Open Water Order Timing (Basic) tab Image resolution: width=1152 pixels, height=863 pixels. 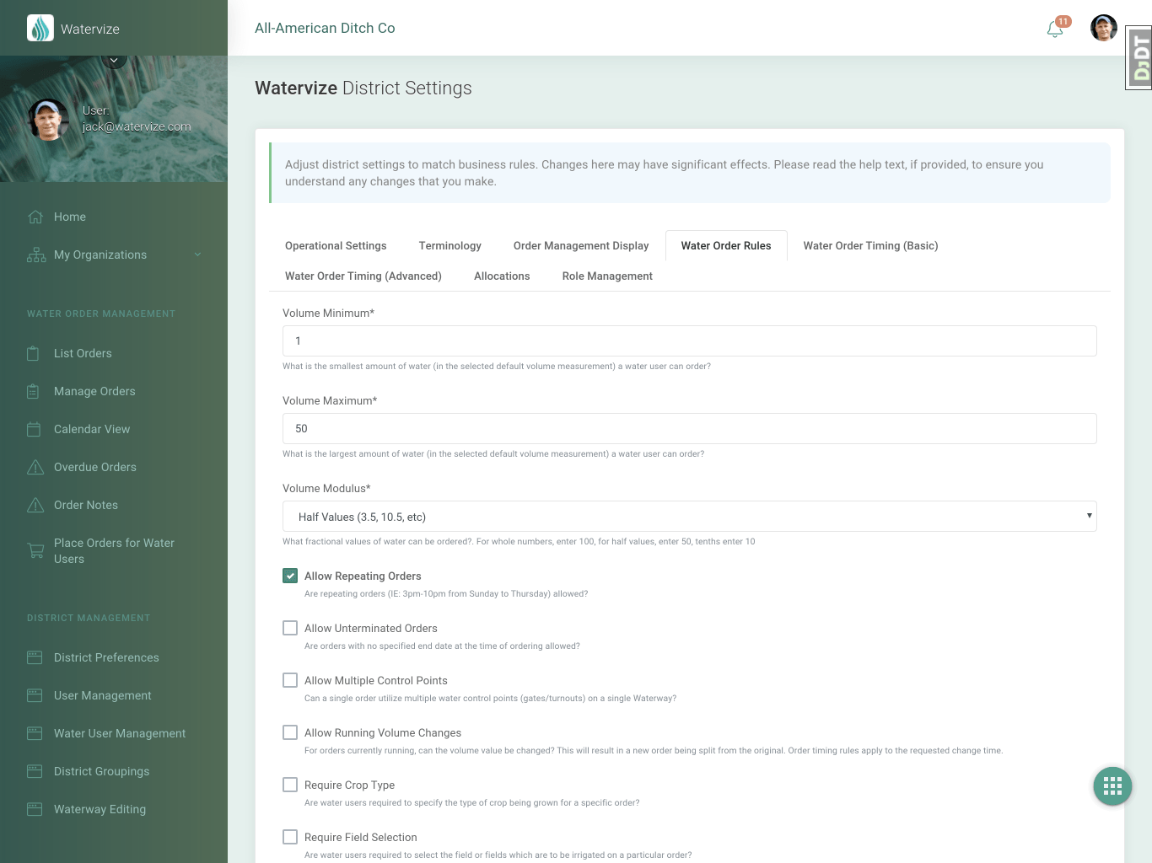[x=870, y=246]
